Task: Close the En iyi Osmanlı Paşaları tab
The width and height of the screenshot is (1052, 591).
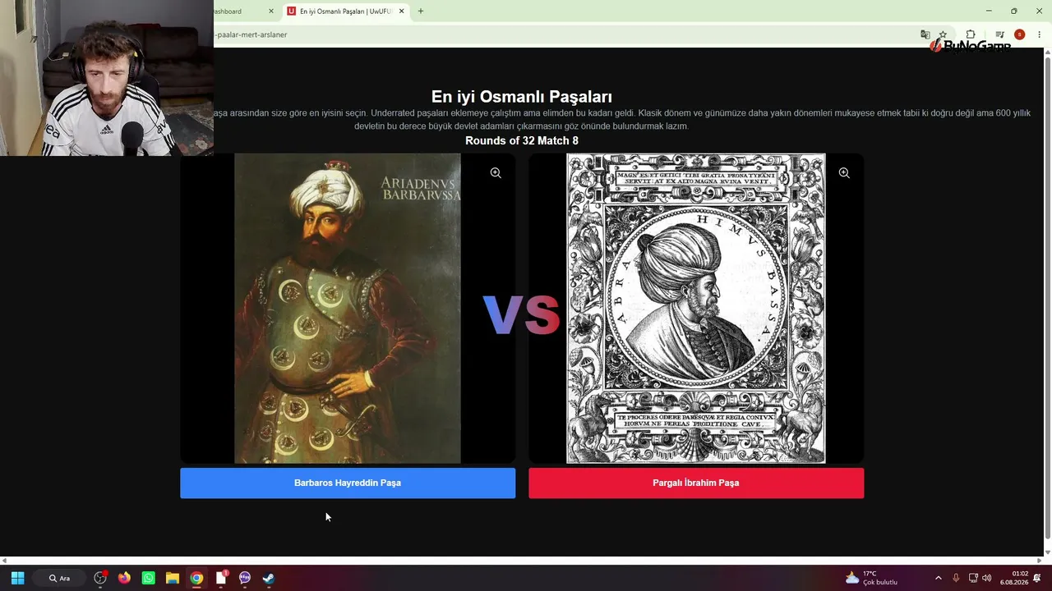Action: coord(402,11)
